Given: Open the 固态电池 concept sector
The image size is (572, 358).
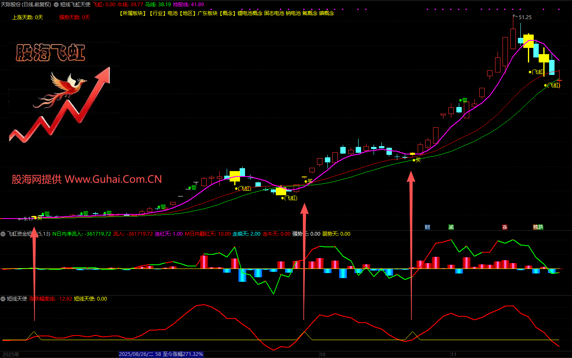Looking at the screenshot, I should pyautogui.click(x=274, y=13).
